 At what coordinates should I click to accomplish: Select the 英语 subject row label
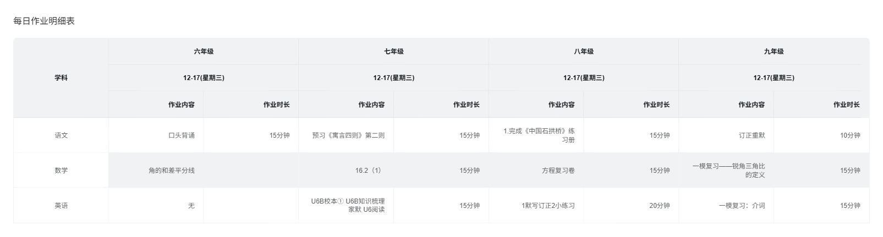click(x=61, y=206)
